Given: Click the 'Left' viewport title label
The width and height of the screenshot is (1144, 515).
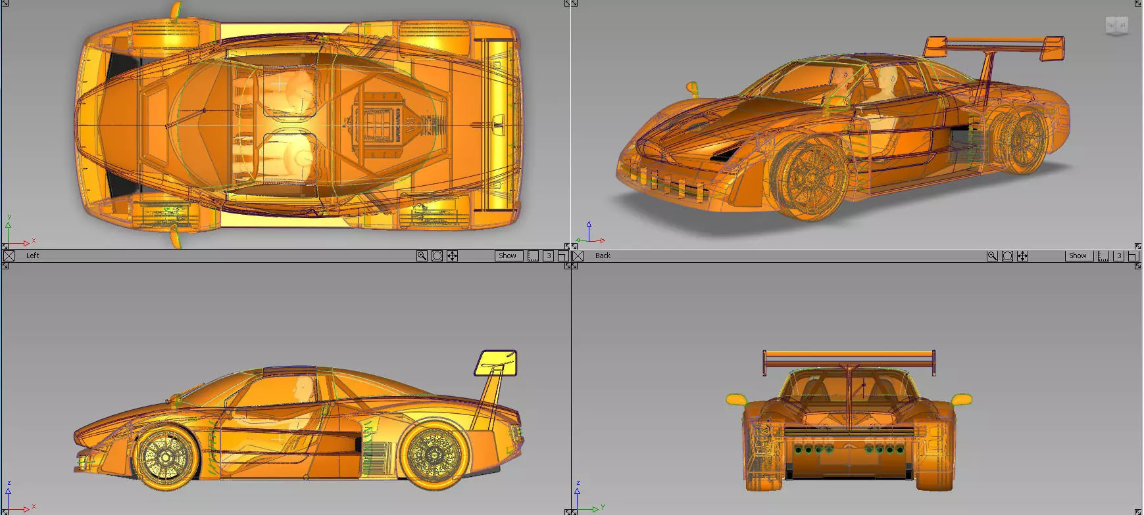Looking at the screenshot, I should coord(32,256).
